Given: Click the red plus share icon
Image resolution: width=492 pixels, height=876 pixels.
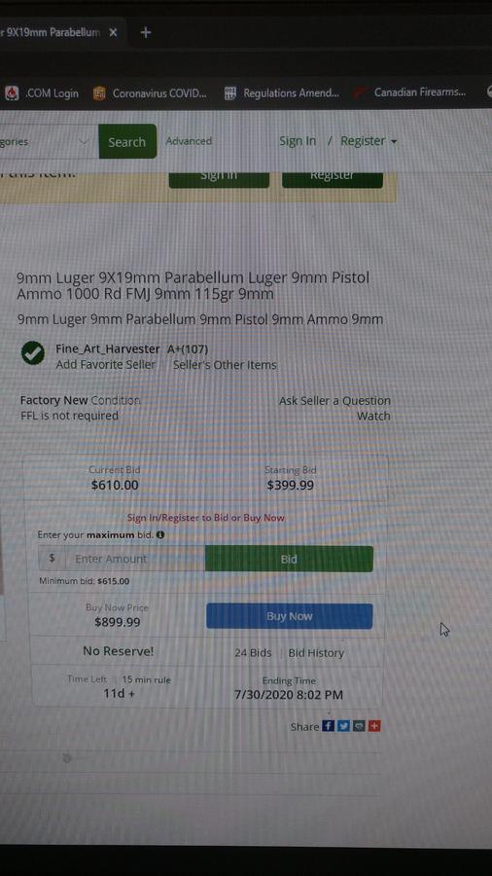Looking at the screenshot, I should [x=374, y=726].
